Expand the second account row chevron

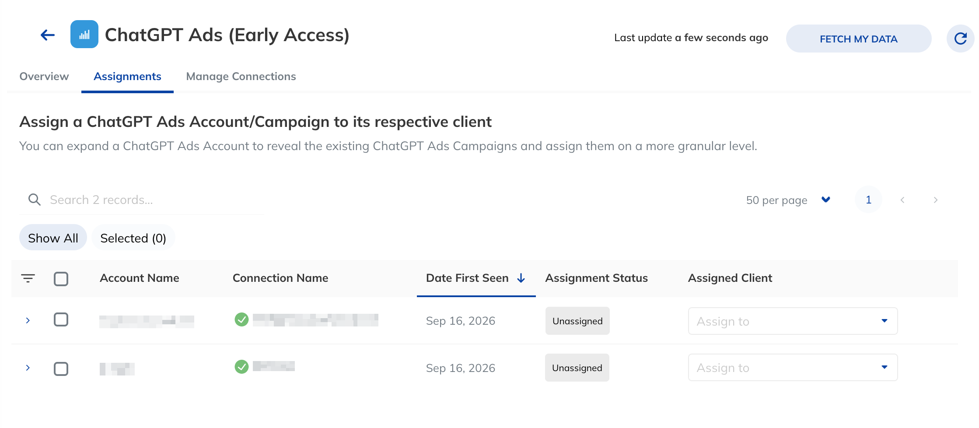[x=28, y=368]
